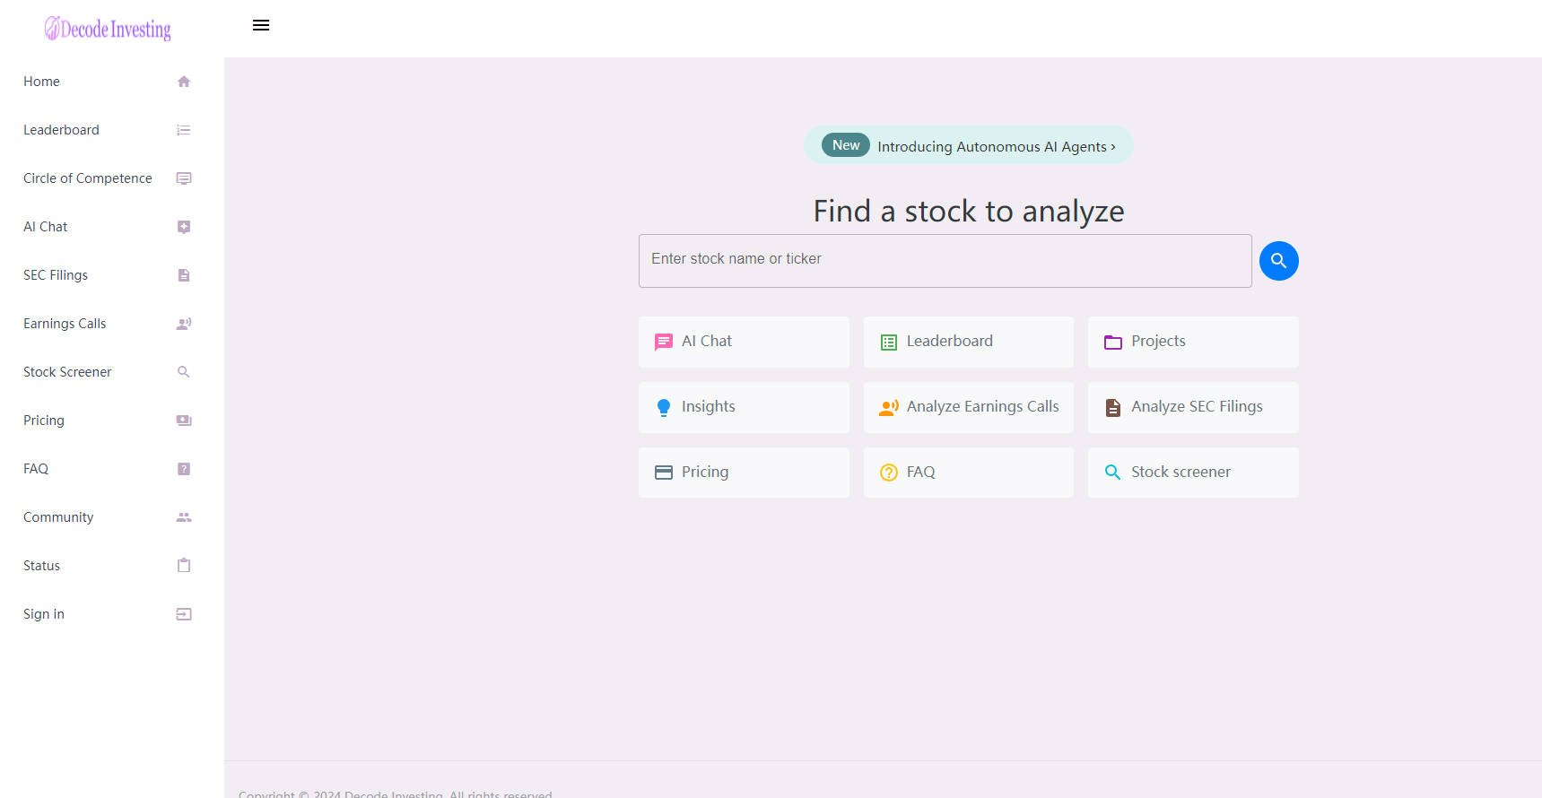
Task: Open the Analyze SEC Filings card
Action: click(x=1193, y=407)
